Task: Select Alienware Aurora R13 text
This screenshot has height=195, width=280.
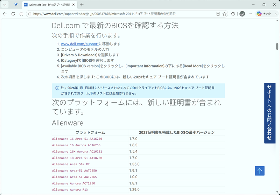Action: click(x=70, y=189)
